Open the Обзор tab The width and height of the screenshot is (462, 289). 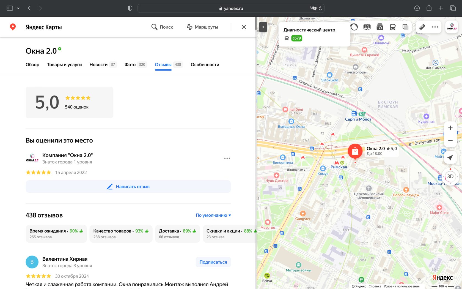pyautogui.click(x=32, y=65)
